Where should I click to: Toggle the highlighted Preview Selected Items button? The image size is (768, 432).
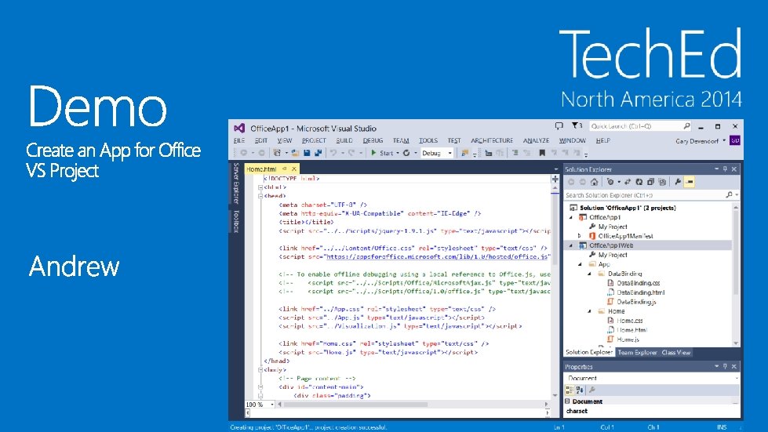pos(690,182)
